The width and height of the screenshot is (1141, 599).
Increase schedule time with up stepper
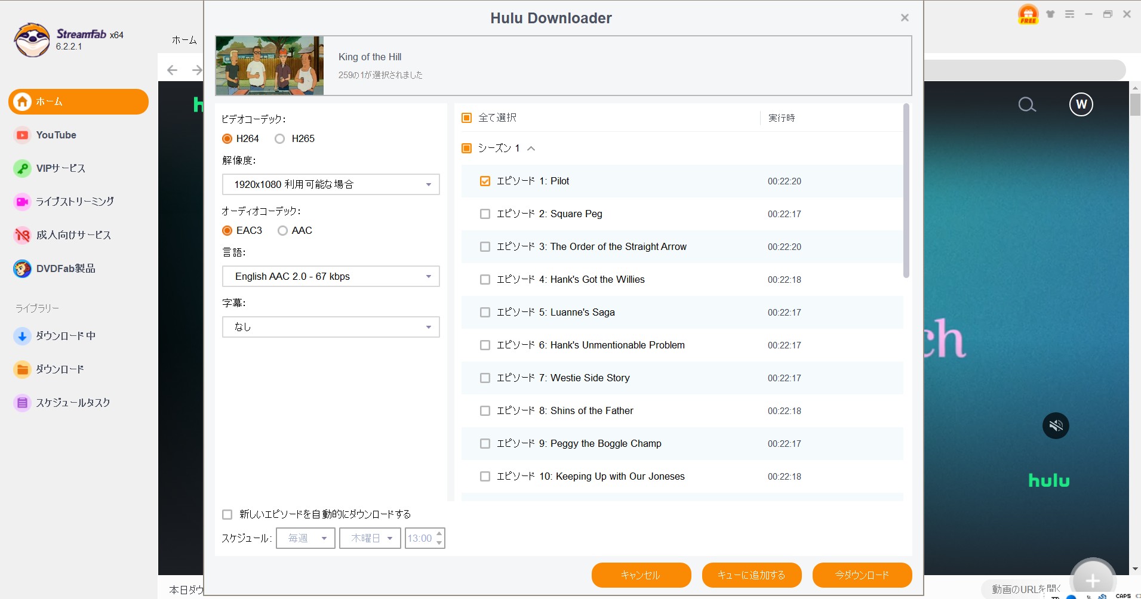click(x=439, y=533)
